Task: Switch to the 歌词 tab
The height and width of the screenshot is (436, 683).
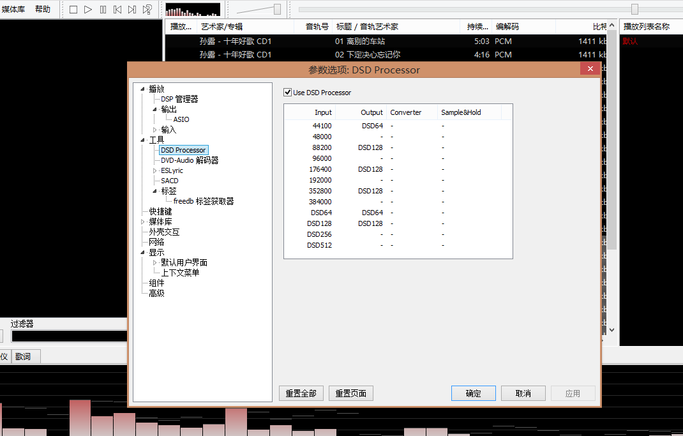Action: [24, 356]
